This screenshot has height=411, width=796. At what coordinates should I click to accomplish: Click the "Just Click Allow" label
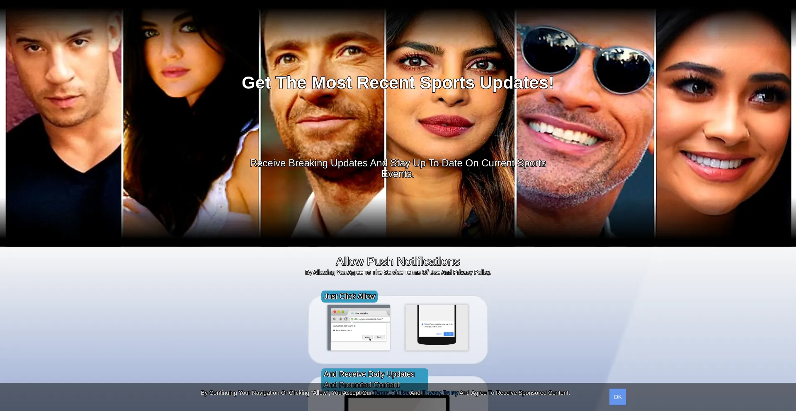point(349,296)
